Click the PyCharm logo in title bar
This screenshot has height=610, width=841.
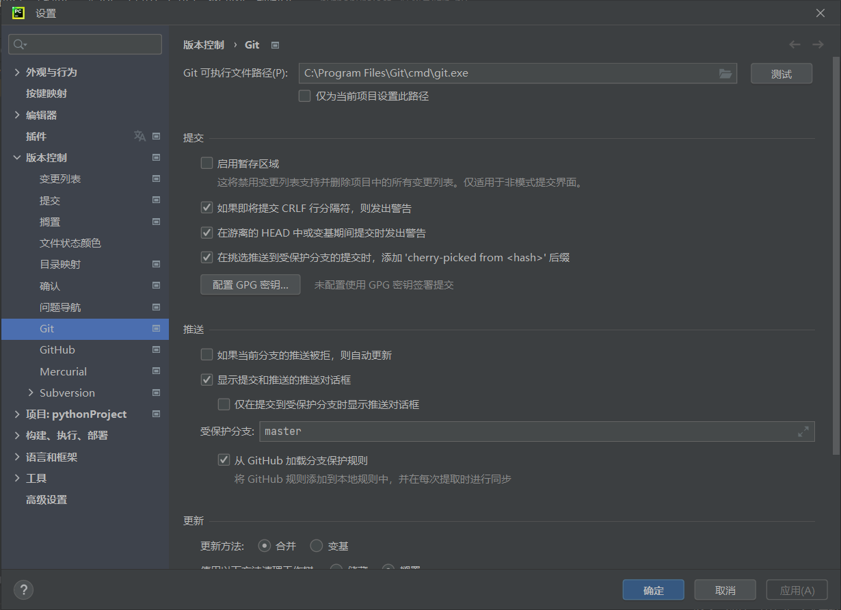click(x=18, y=12)
